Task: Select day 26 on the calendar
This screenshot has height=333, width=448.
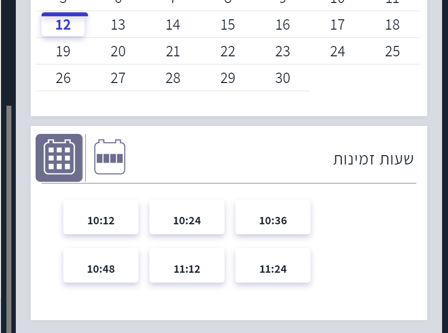Action: point(63,78)
